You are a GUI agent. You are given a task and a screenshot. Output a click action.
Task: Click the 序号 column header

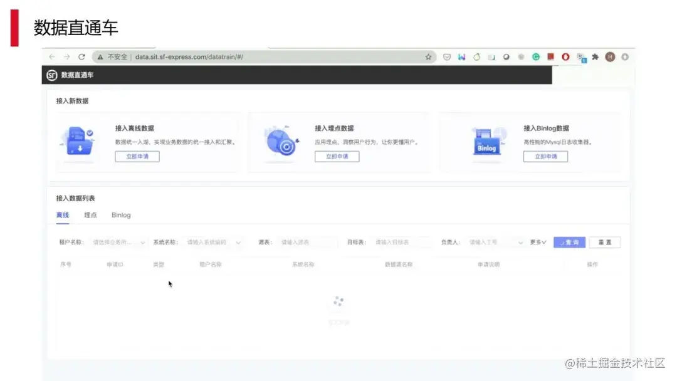click(x=66, y=264)
